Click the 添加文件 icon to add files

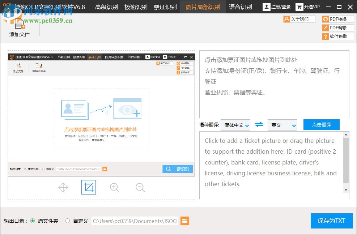coord(19,25)
